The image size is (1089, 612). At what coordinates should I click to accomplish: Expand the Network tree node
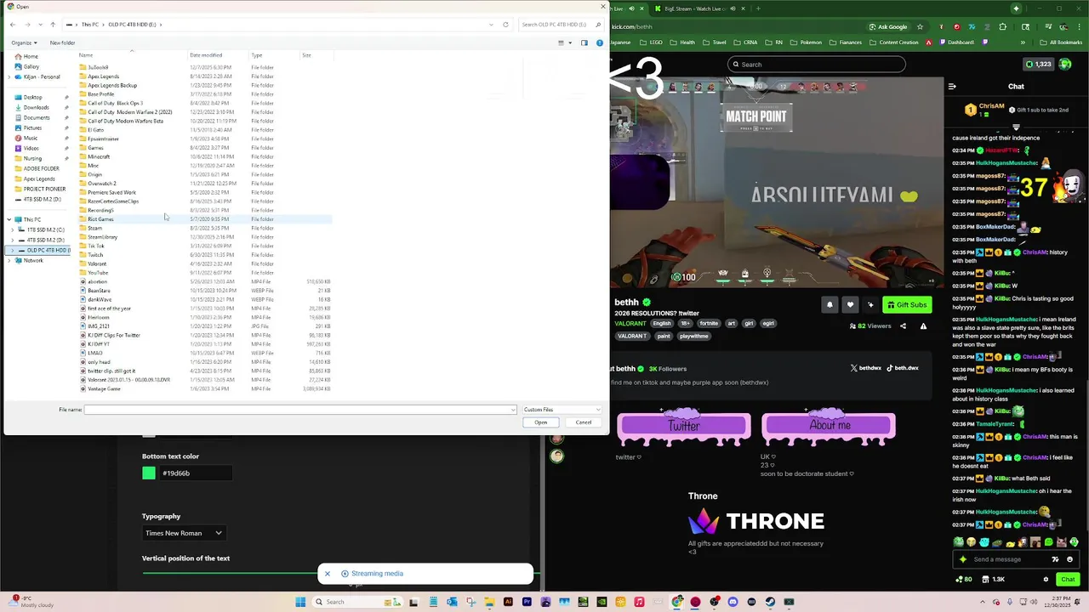click(x=9, y=260)
